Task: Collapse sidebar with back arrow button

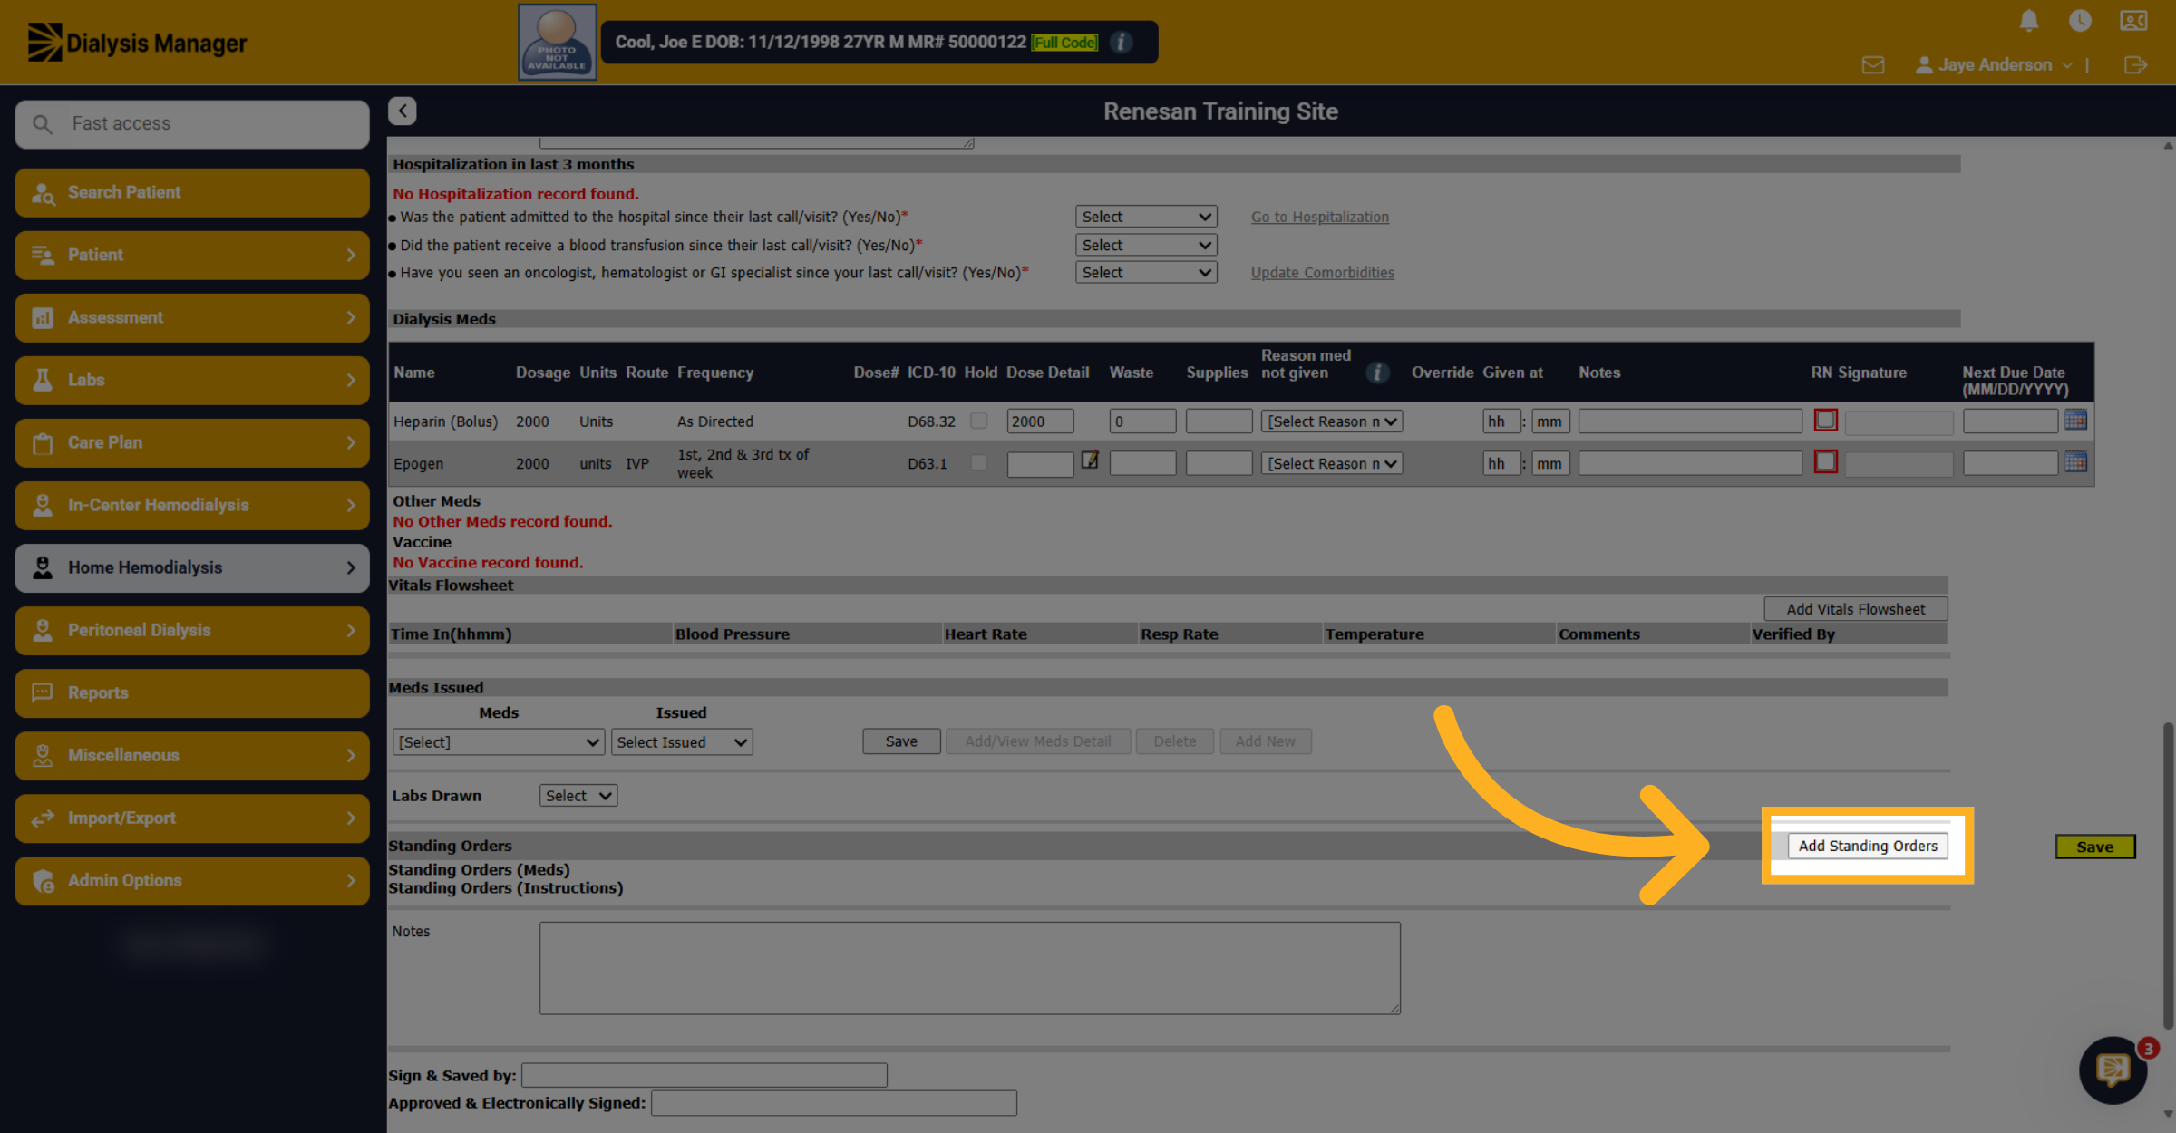Action: [403, 111]
